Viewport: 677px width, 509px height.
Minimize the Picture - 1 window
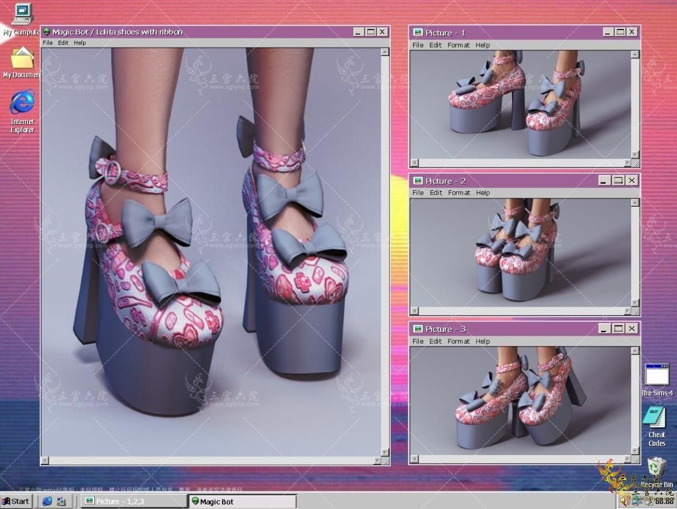[608, 32]
